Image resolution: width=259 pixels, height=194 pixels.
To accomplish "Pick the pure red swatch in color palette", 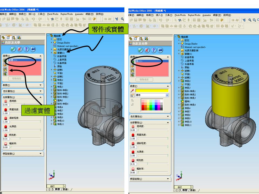I will (x=143, y=107).
